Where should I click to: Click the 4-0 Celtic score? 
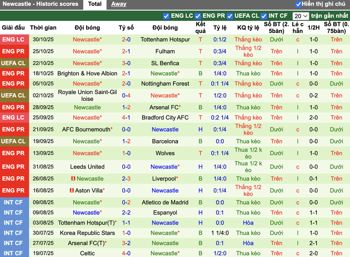(x=126, y=253)
